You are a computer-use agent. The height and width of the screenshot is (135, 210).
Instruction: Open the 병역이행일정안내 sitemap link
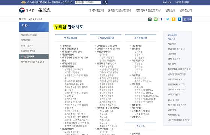point(70,49)
